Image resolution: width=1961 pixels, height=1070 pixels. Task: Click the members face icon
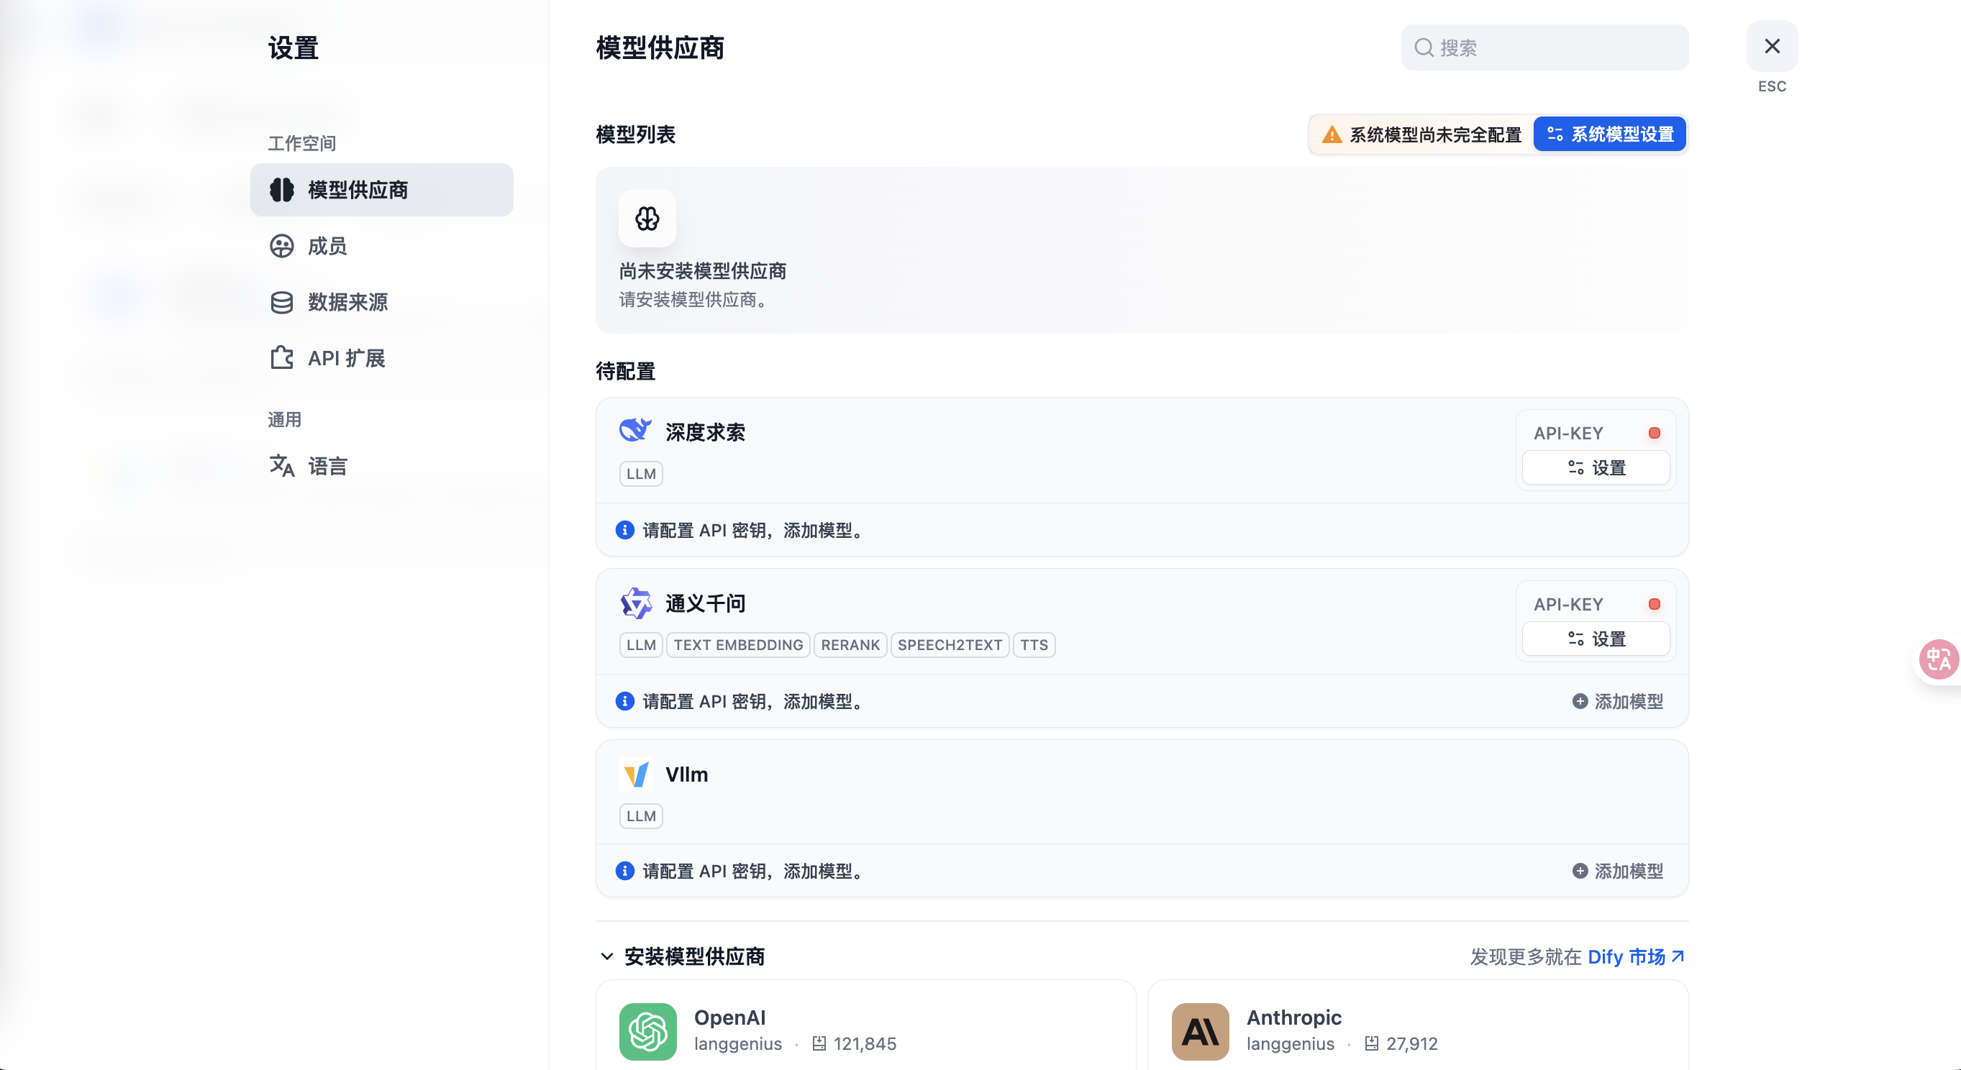(x=282, y=246)
